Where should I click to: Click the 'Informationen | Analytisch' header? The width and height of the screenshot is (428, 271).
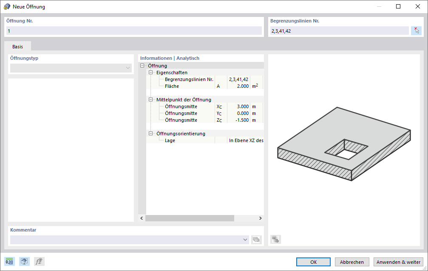[170, 58]
